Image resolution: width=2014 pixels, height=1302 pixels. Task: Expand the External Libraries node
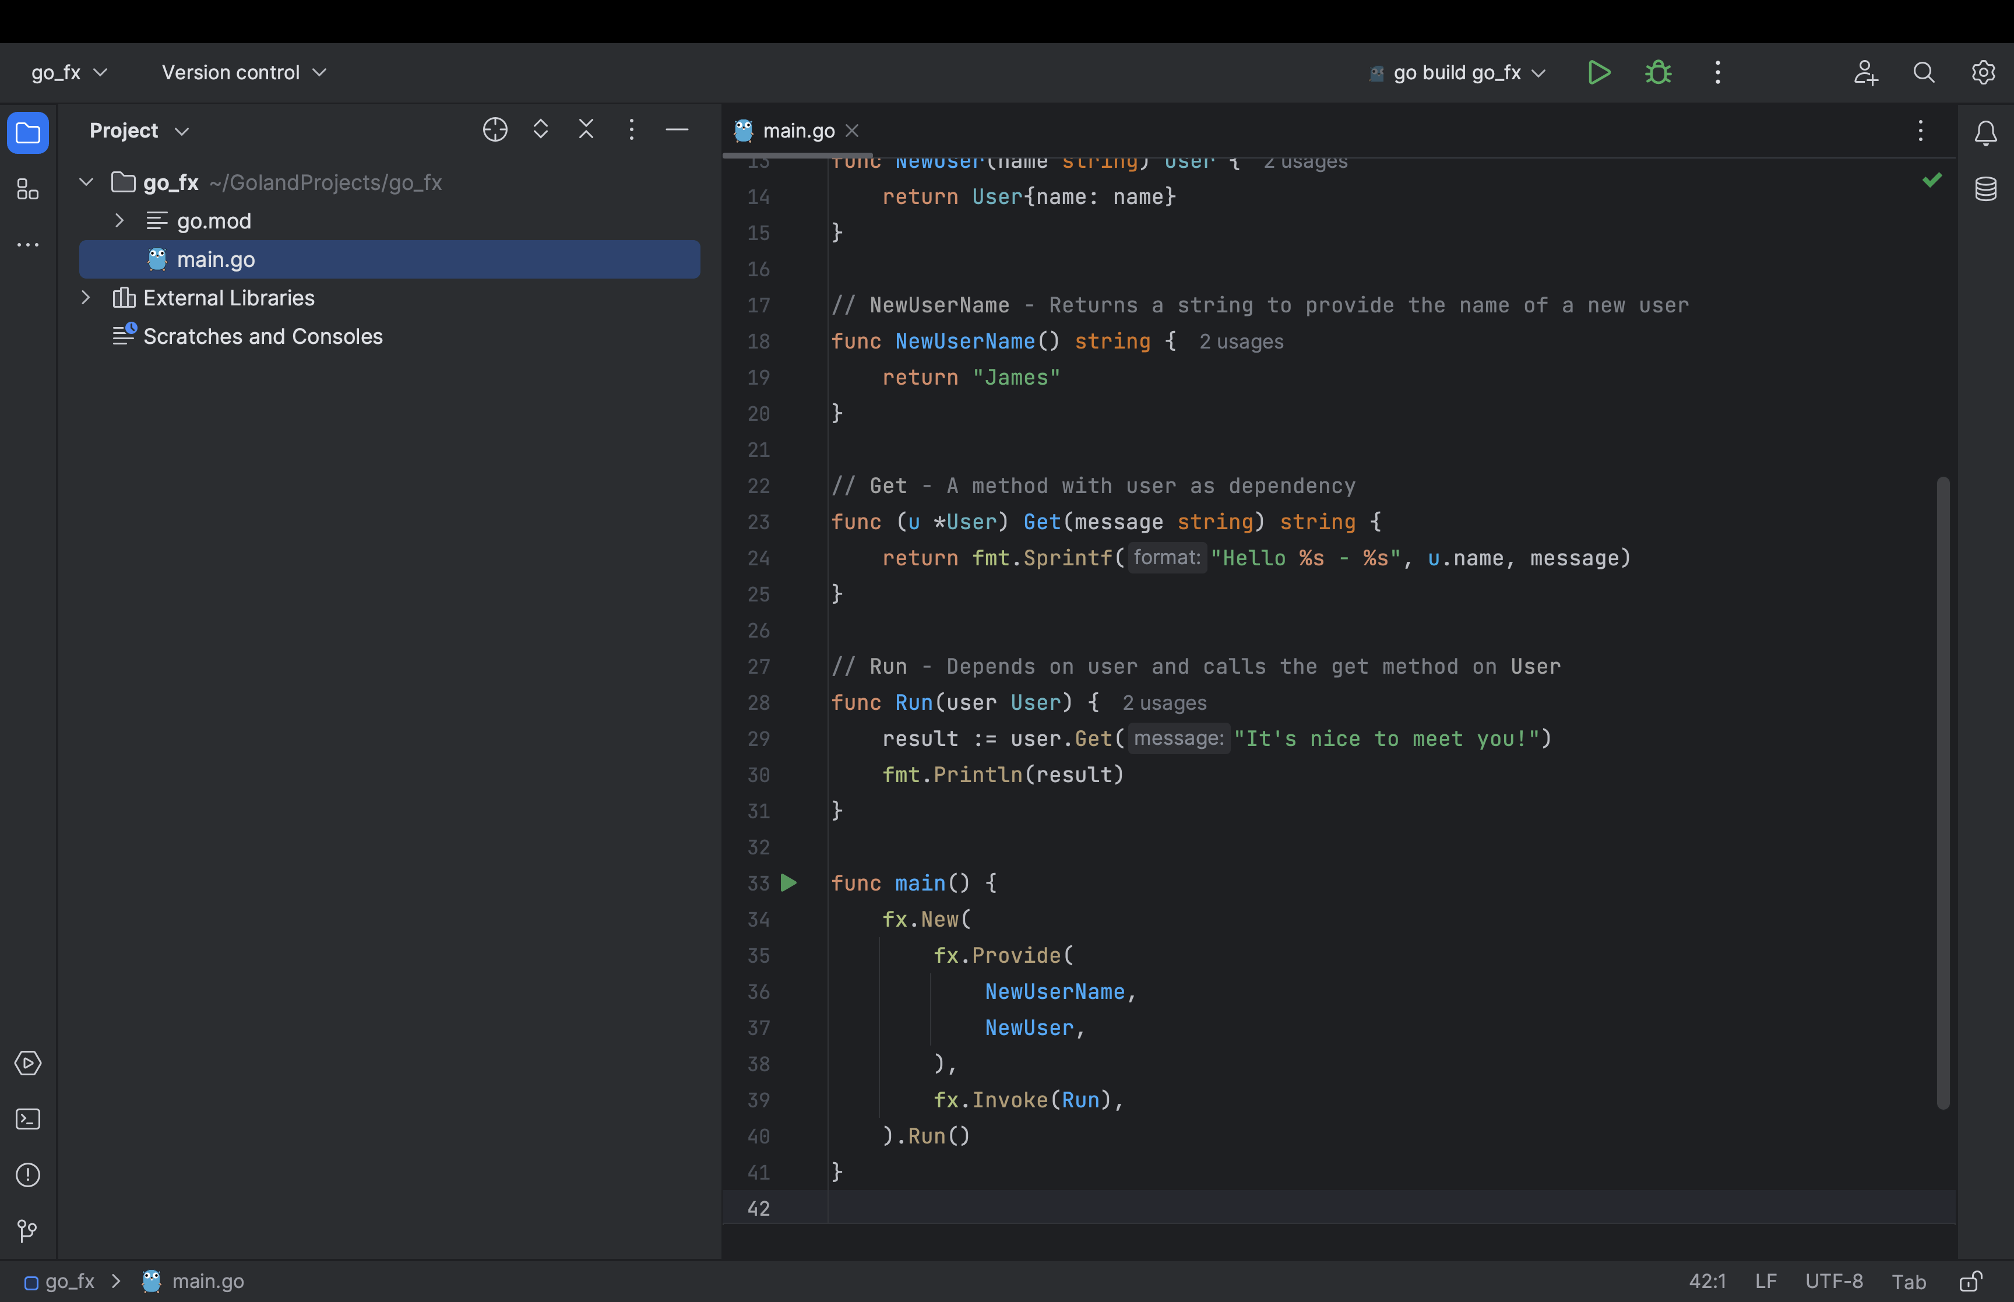(85, 297)
